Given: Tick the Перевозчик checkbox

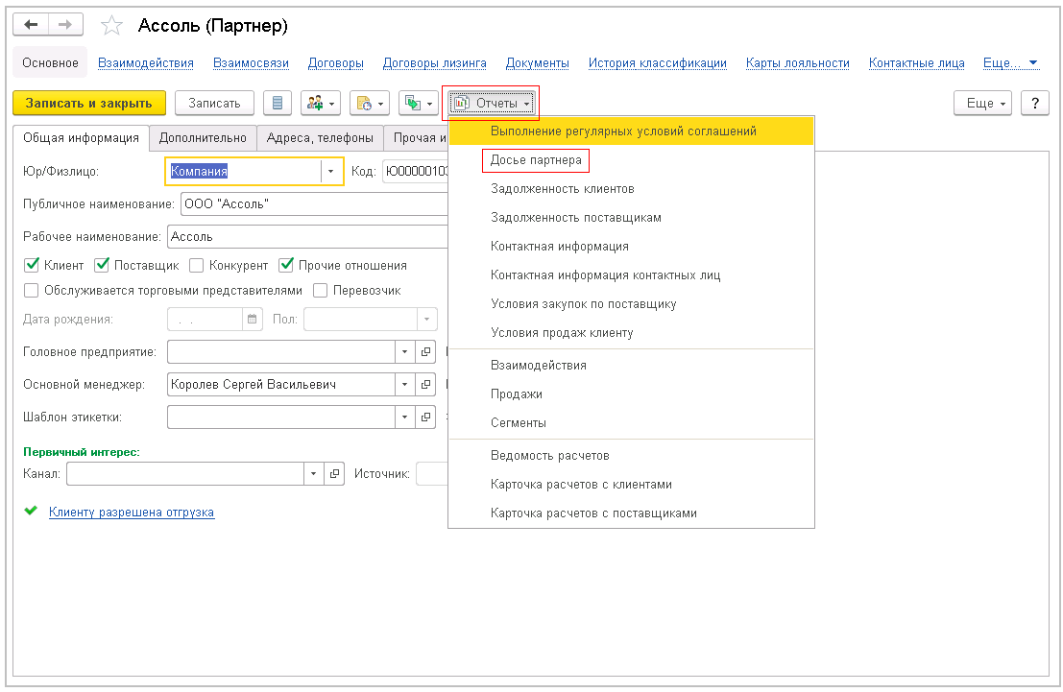Looking at the screenshot, I should [321, 290].
